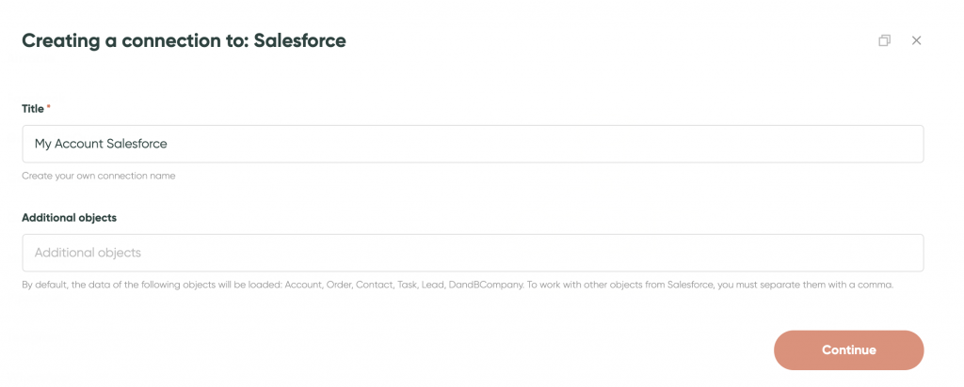This screenshot has height=387, width=964.
Task: Click the 'Additional objects' placeholder text
Action: point(88,253)
